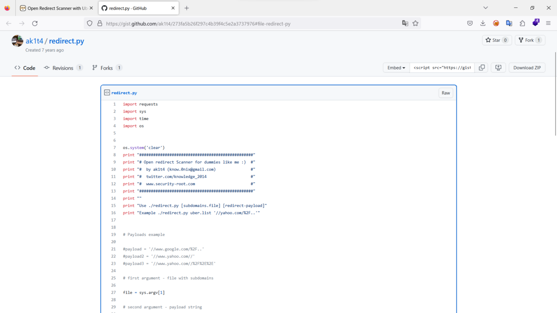
Task: Open the Embed dropdown
Action: [x=396, y=67]
